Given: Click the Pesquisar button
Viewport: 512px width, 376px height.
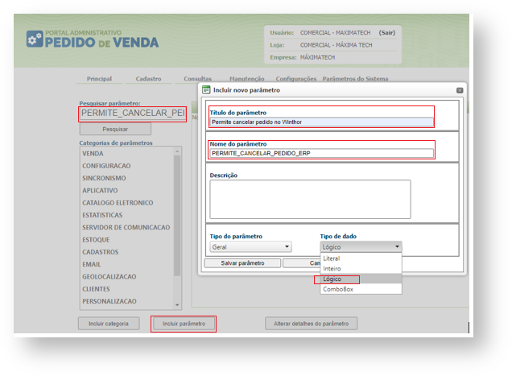Looking at the screenshot, I should [115, 130].
